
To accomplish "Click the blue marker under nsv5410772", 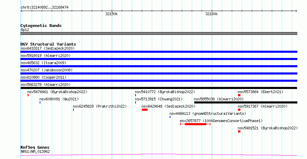I will (136, 95).
